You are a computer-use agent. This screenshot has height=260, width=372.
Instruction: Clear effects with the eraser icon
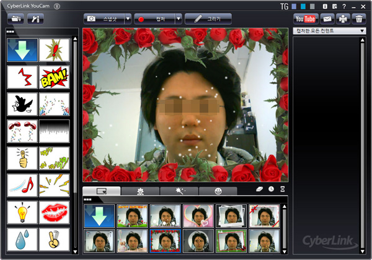point(260,189)
